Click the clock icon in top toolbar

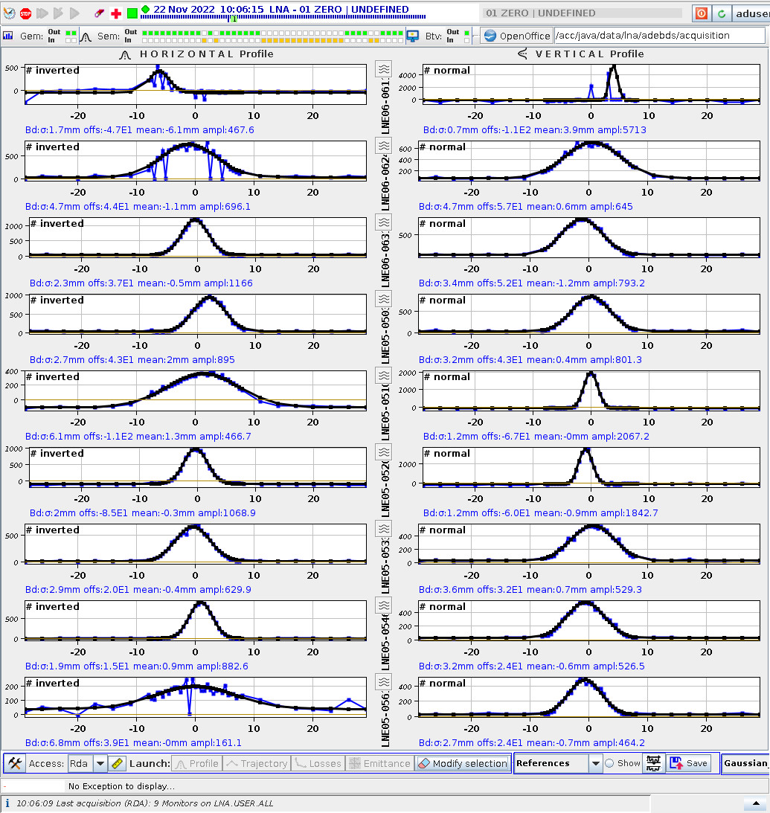click(9, 13)
